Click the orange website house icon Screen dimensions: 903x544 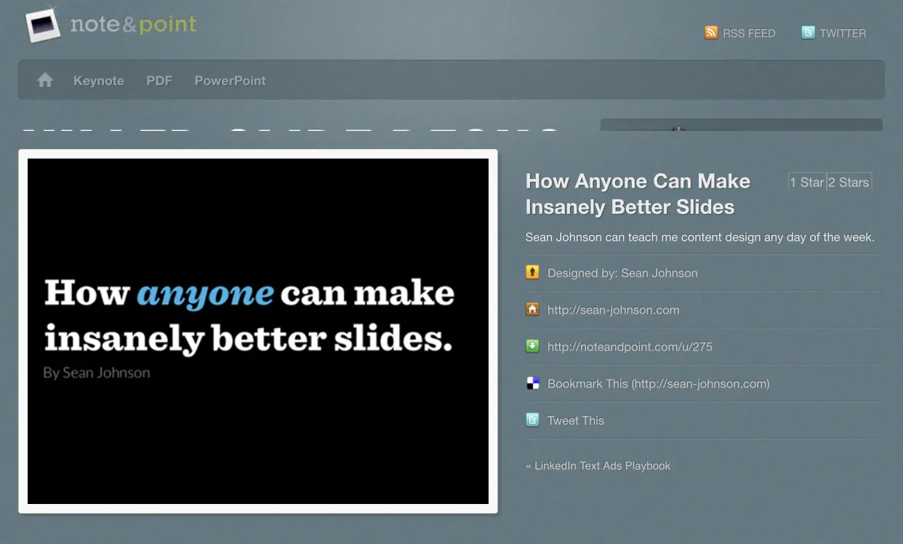coord(532,310)
